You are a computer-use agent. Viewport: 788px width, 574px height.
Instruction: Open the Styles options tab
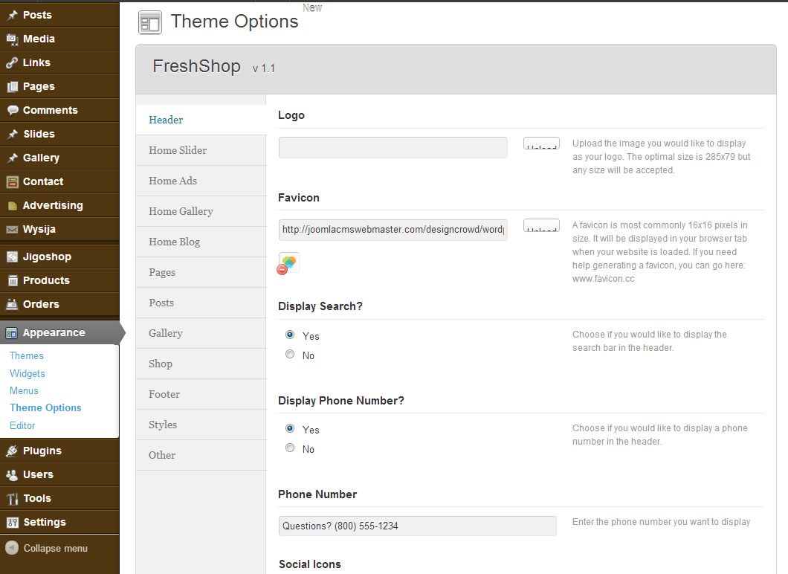click(x=201, y=425)
